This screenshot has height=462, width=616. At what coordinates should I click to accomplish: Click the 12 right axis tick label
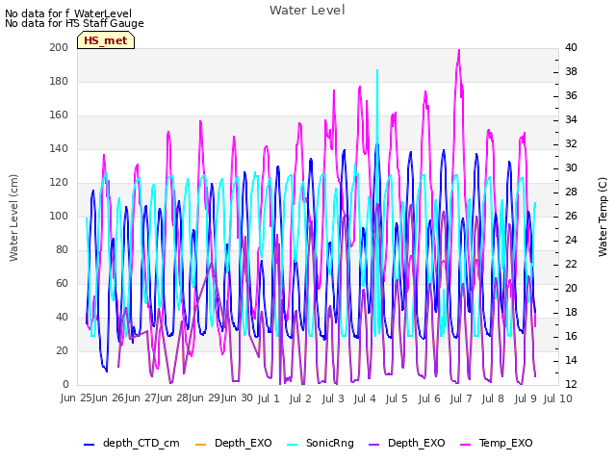571,385
